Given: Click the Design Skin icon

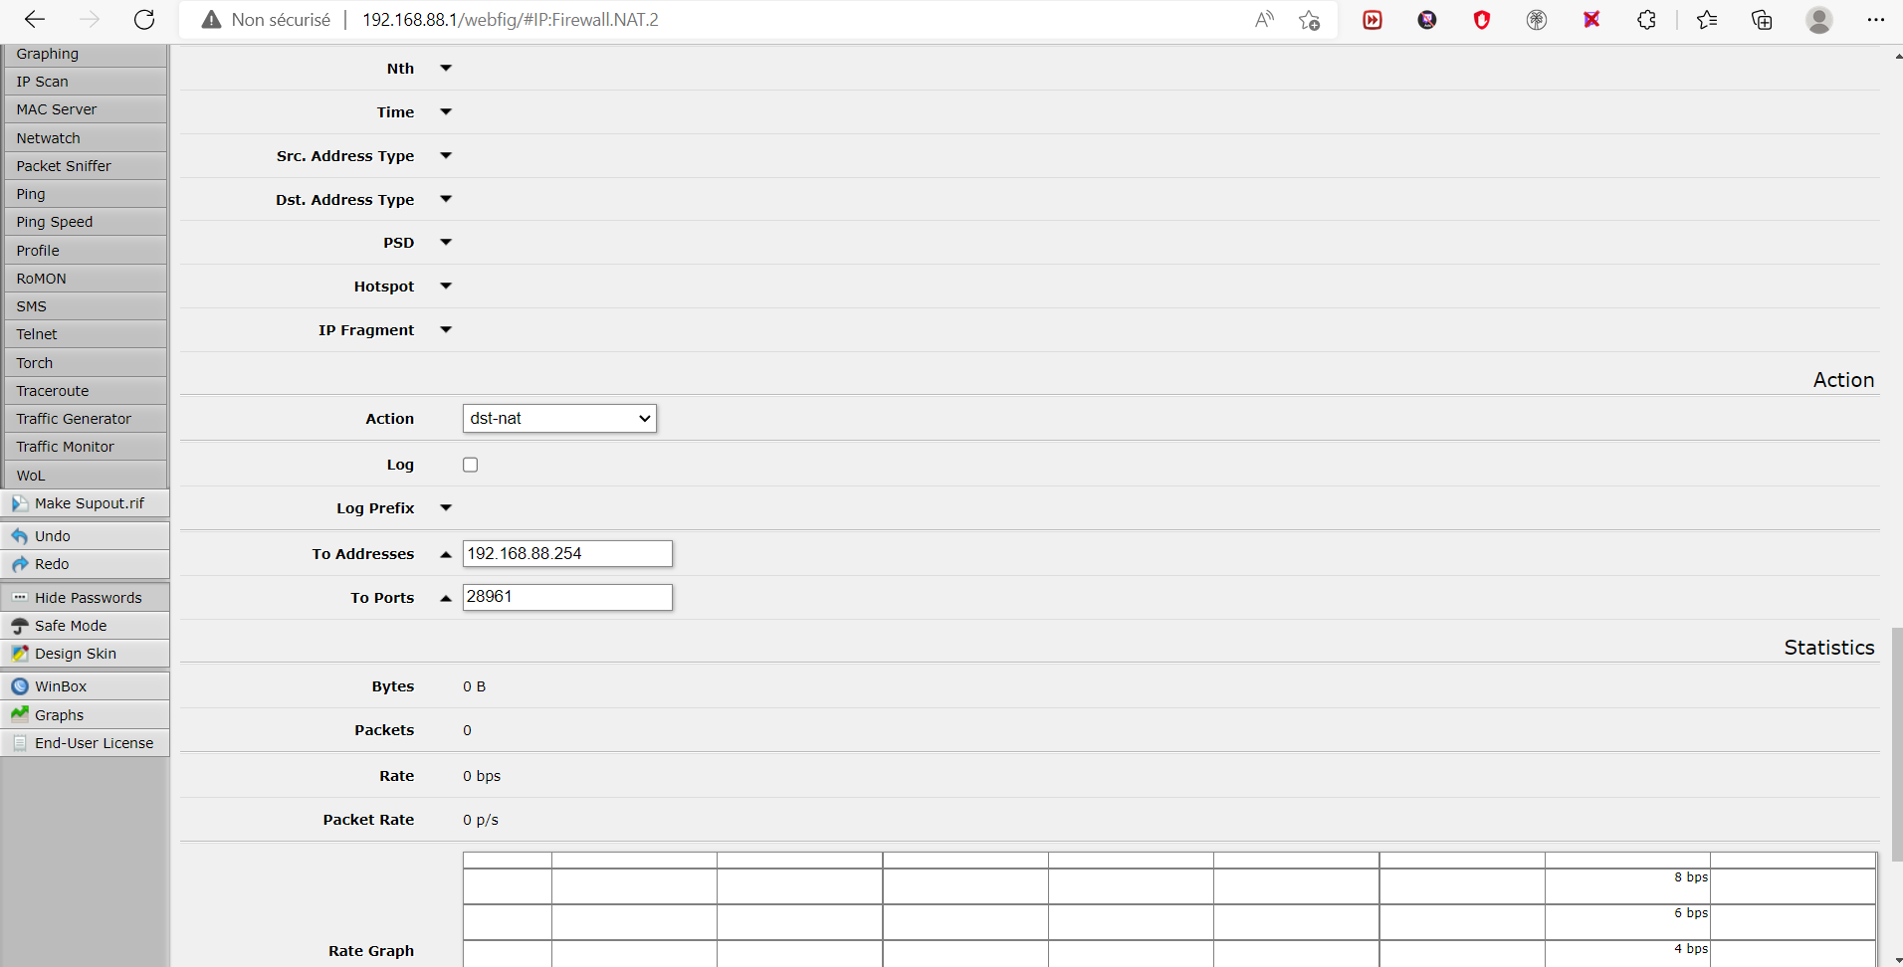Looking at the screenshot, I should [x=20, y=654].
